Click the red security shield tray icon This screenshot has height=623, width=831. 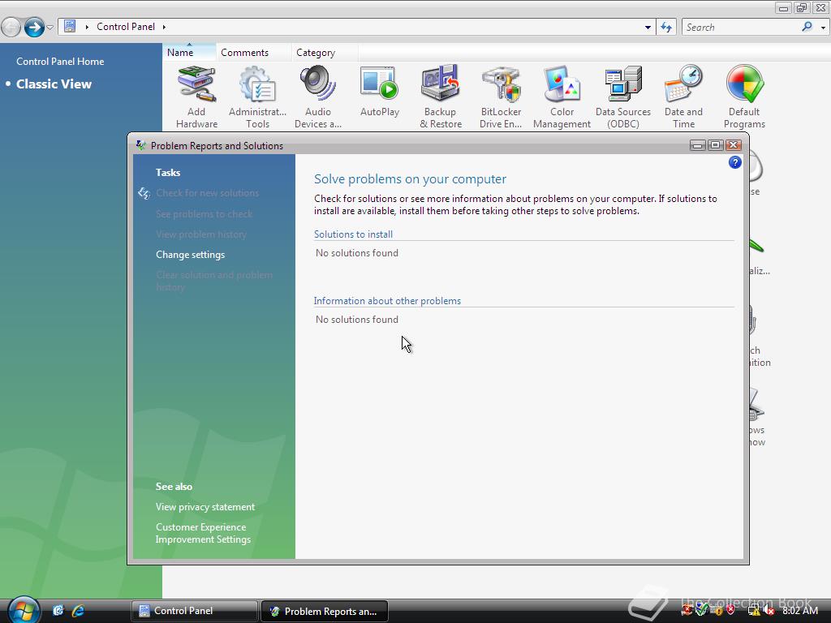coord(731,611)
